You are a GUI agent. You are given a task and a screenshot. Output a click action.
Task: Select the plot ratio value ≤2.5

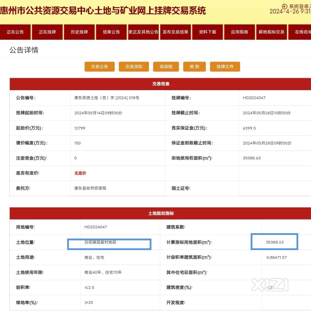point(89,287)
